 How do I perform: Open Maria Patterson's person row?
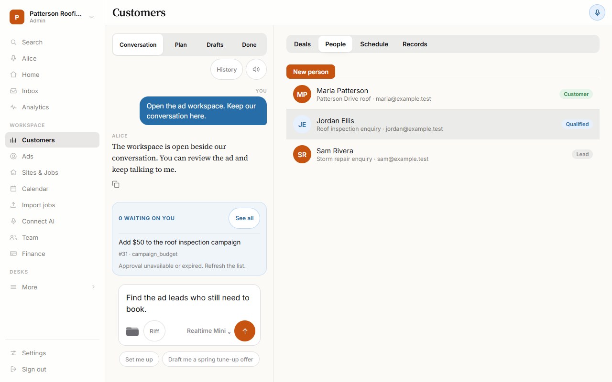click(443, 94)
